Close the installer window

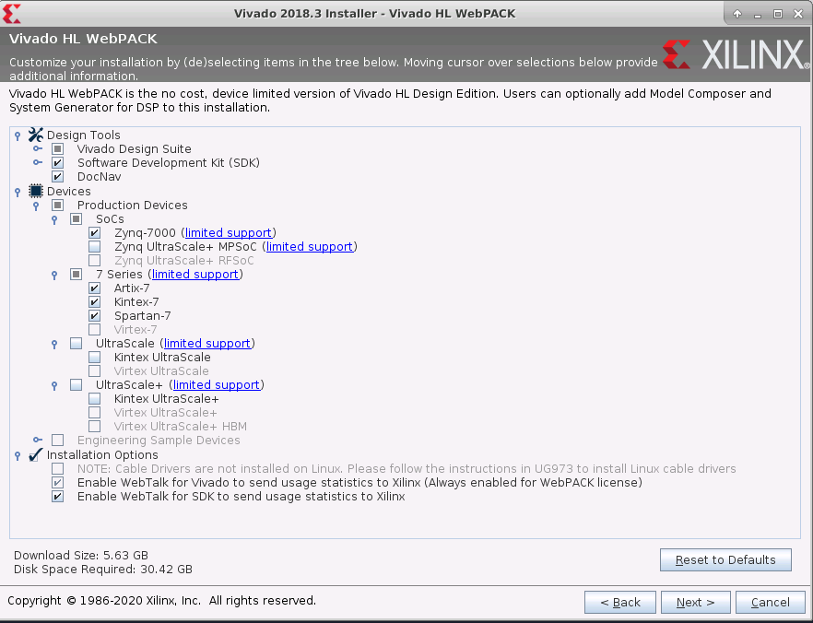click(798, 14)
